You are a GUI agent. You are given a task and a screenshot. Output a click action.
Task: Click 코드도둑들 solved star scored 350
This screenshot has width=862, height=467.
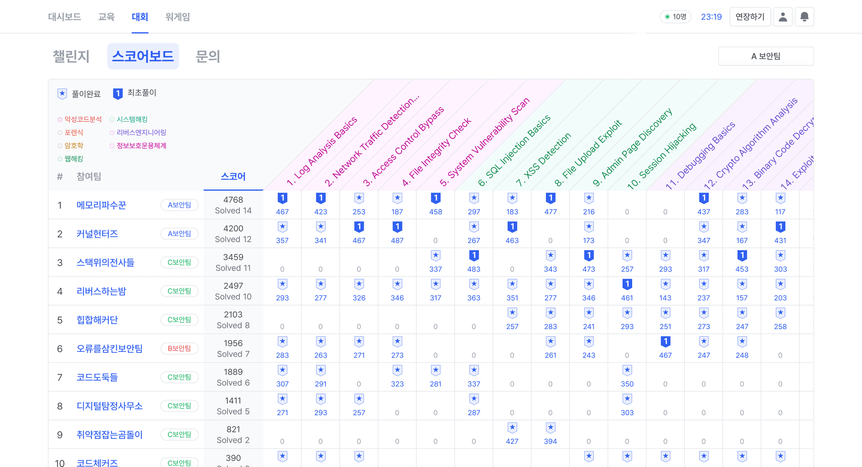(x=627, y=370)
